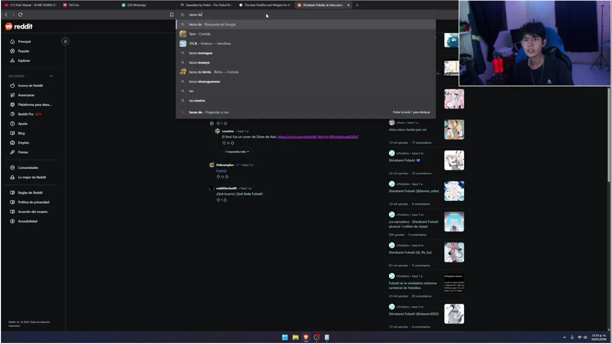The image size is (612, 344).
Task: Select the 'tacos masaya' suggestion
Action: (306, 63)
